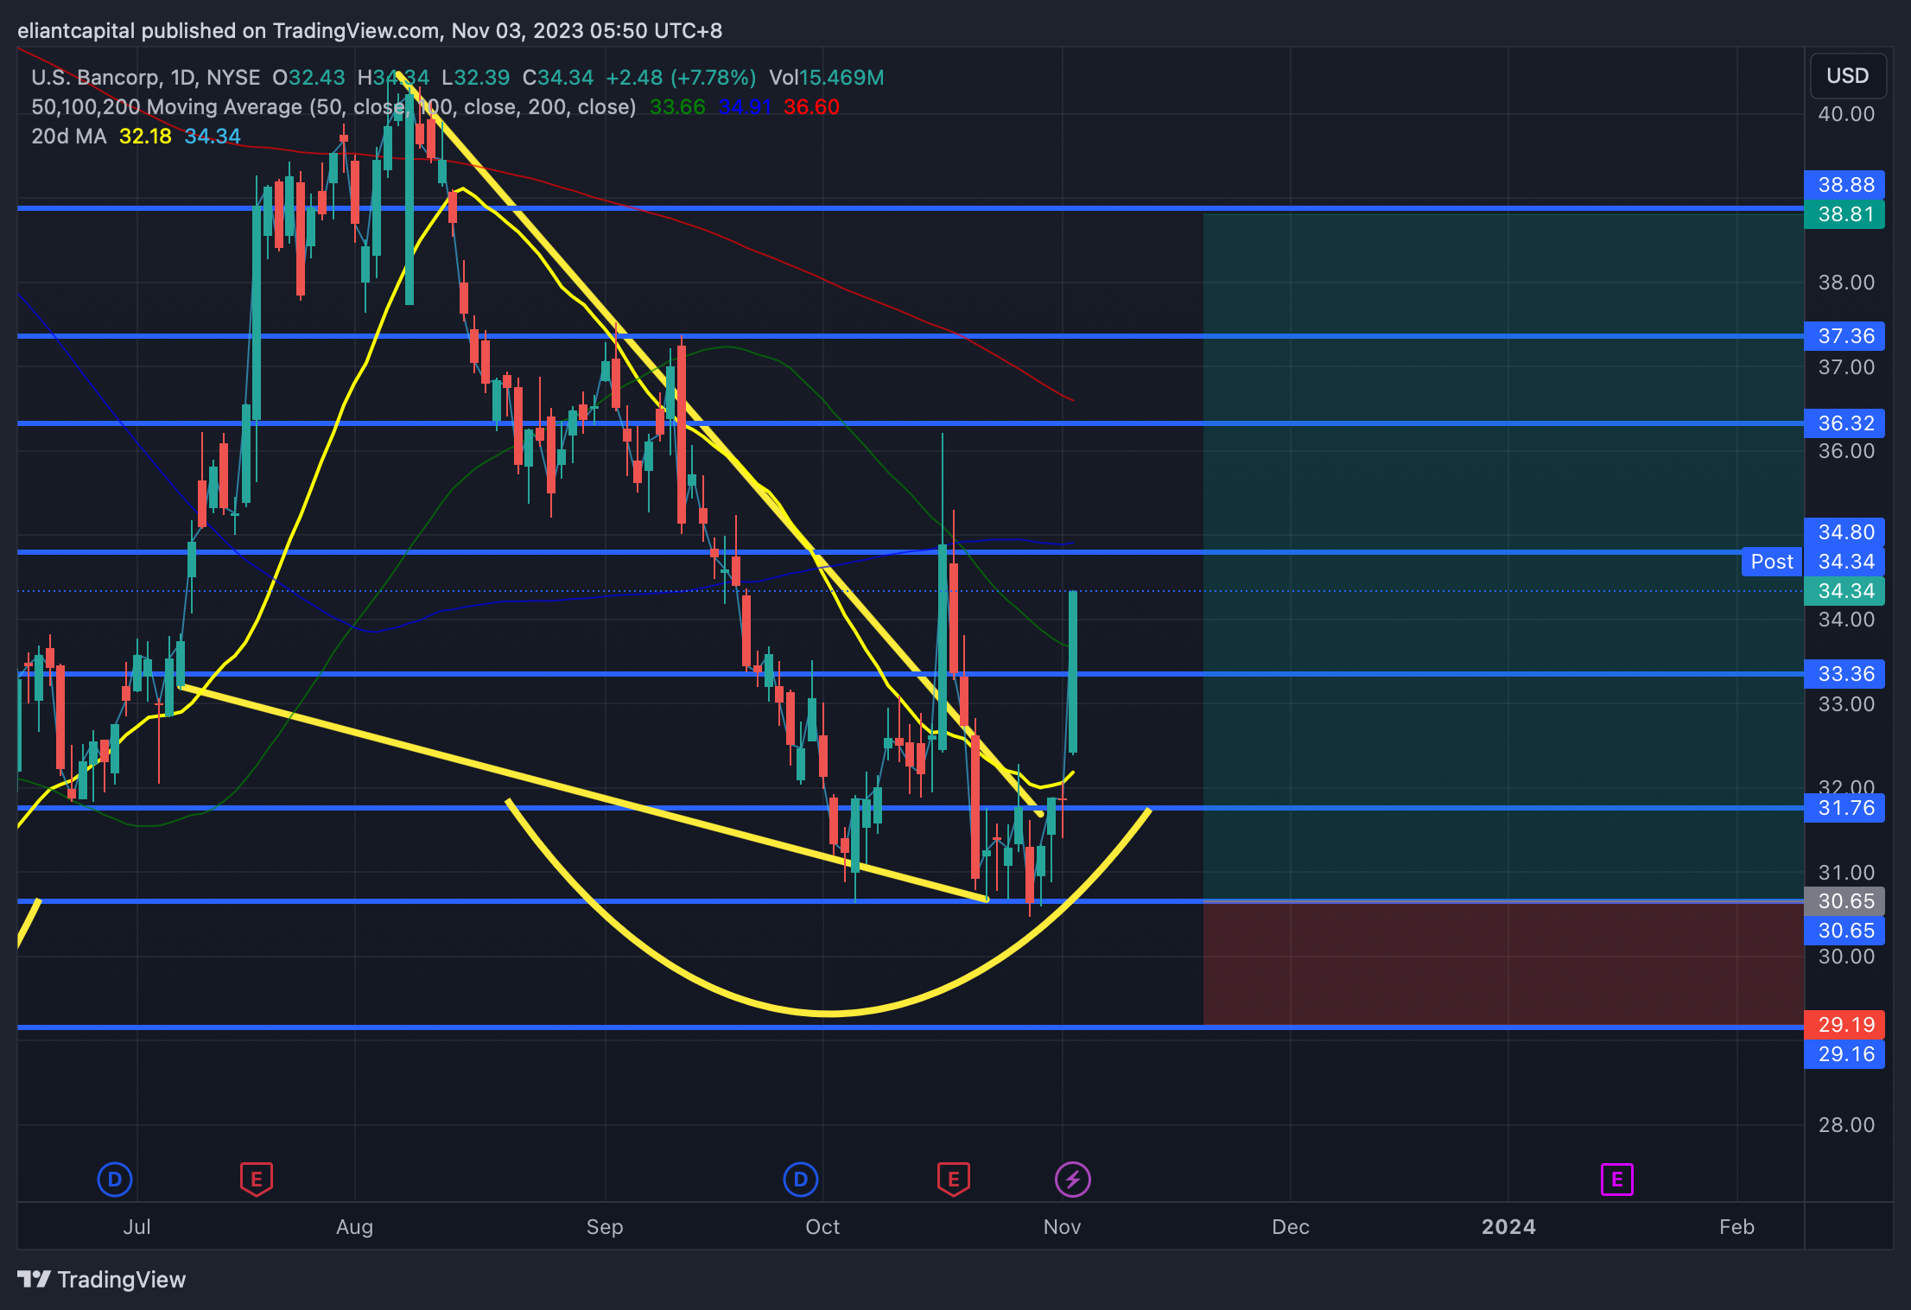Click the 2024 label on the time axis
This screenshot has height=1310, width=1911.
(1508, 1227)
